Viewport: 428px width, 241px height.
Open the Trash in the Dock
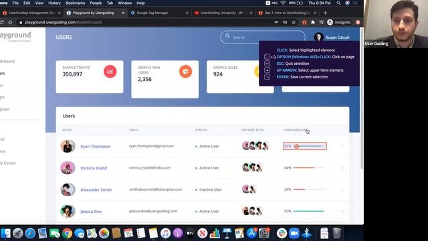(337, 234)
